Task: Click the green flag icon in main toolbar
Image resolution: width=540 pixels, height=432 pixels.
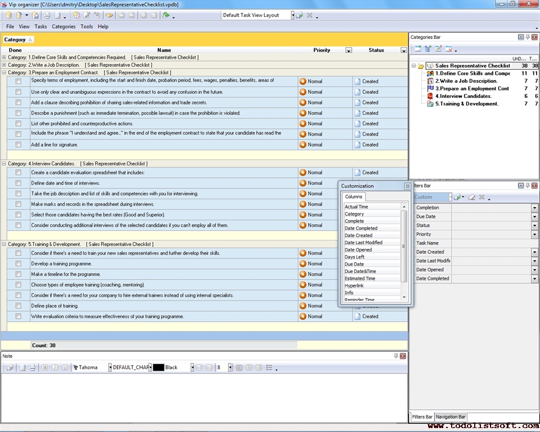Action: [x=166, y=15]
